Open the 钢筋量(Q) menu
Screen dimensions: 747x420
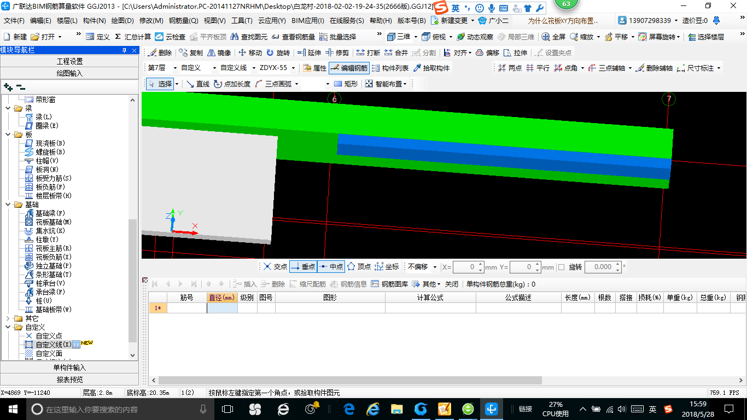tap(183, 21)
